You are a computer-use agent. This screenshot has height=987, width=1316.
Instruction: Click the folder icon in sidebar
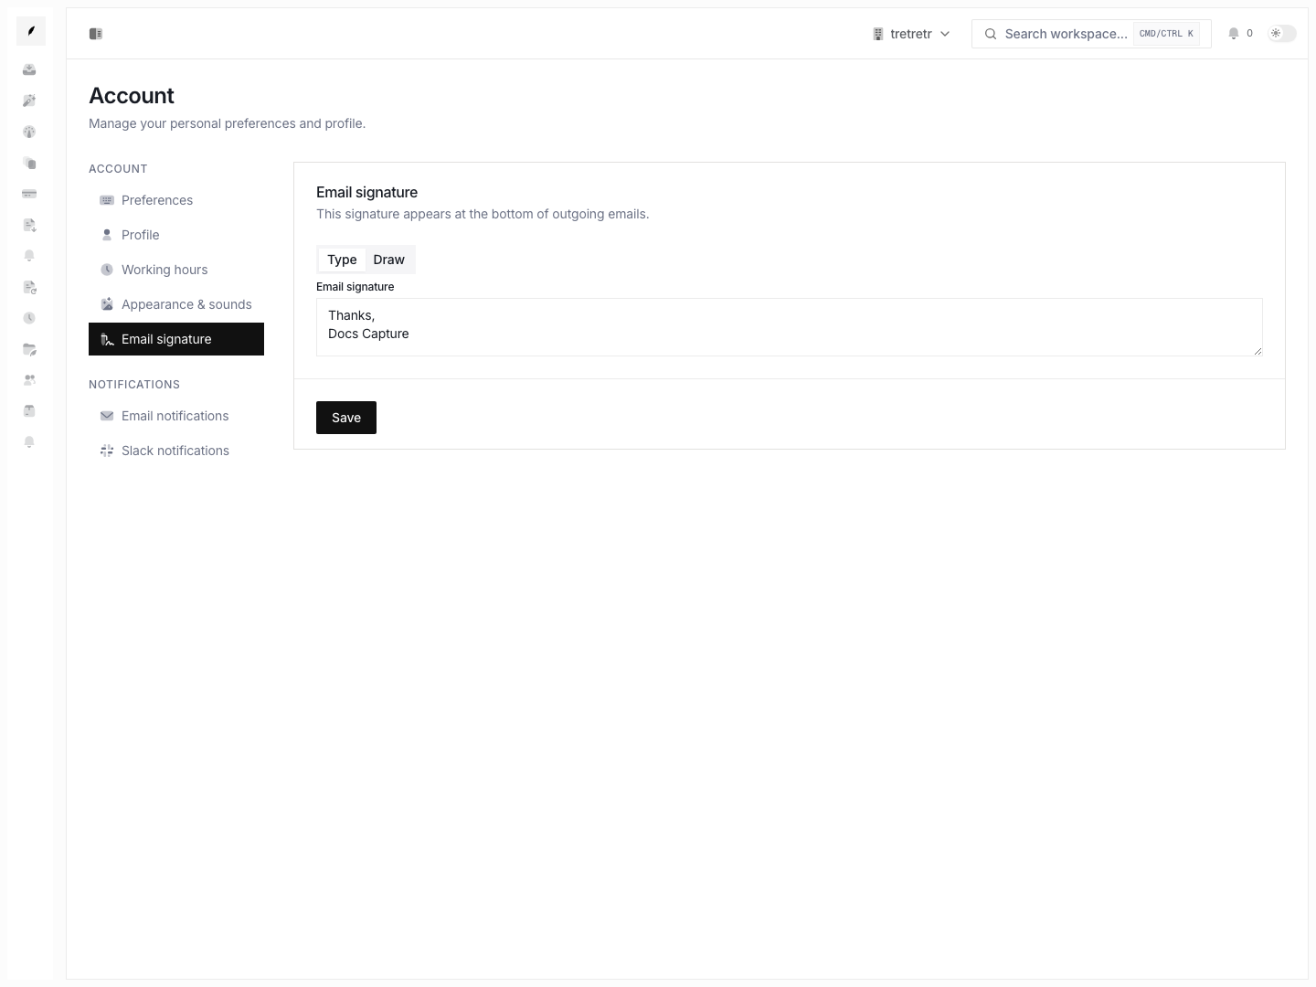pos(29,349)
